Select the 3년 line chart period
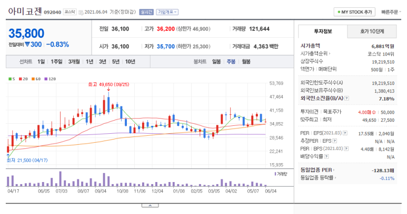This screenshot has width=407, height=214. 103,61
